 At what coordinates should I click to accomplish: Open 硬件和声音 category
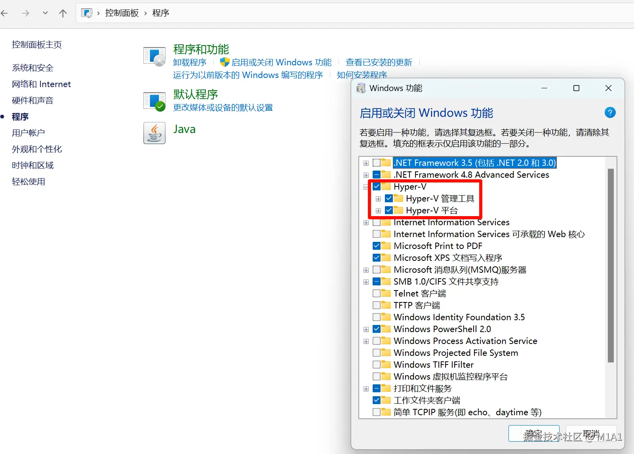pos(32,101)
